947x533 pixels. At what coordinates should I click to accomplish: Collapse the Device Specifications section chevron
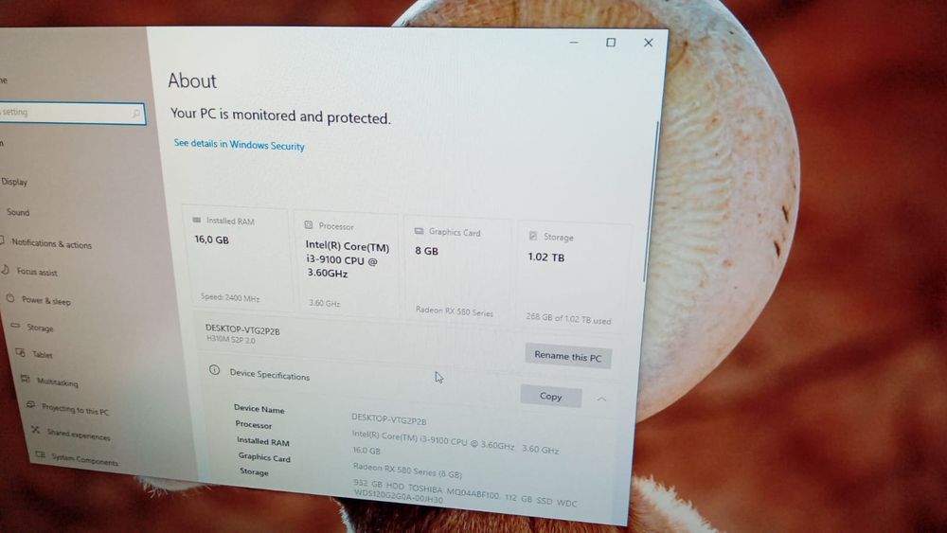601,399
